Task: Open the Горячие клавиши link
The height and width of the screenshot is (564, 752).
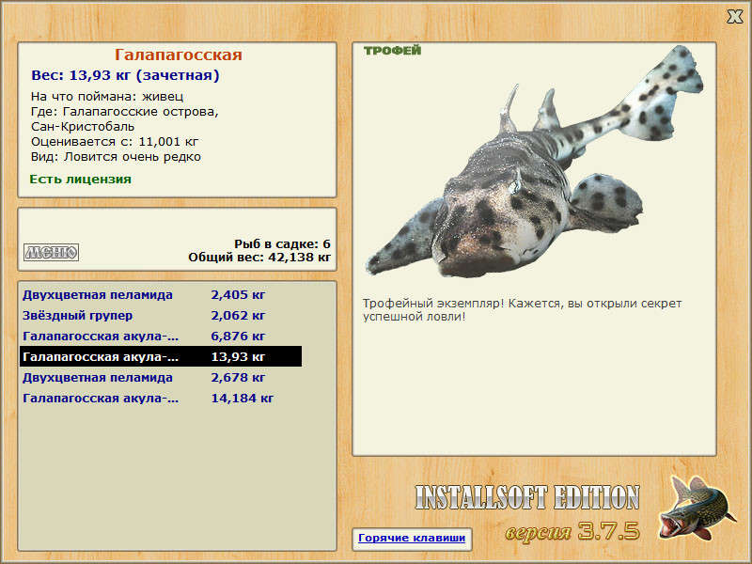Action: point(412,538)
